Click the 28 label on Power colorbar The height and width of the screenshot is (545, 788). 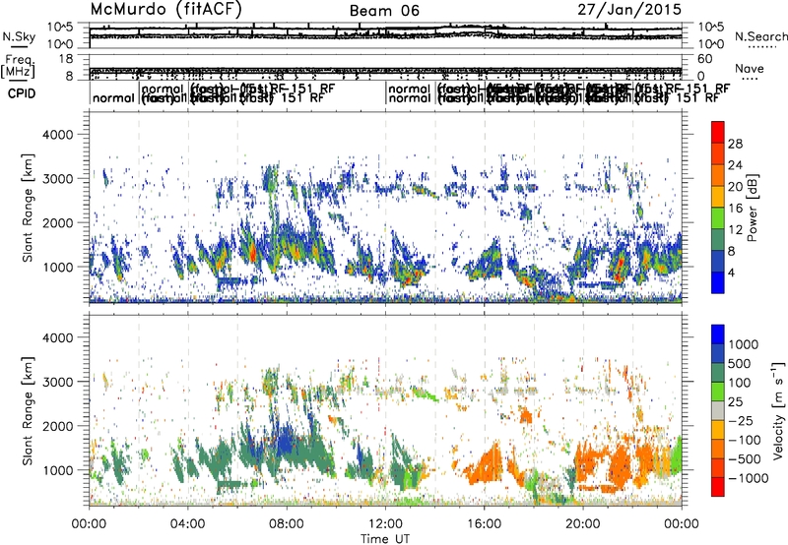[x=735, y=144]
